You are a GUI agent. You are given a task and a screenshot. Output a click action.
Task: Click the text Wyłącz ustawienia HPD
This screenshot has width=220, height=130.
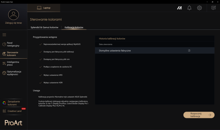(x=53, y=75)
